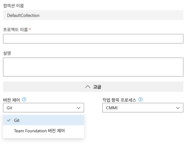Close the 버전 제어 Git combo box
Screen dimensions: 188x147
click(x=43, y=108)
